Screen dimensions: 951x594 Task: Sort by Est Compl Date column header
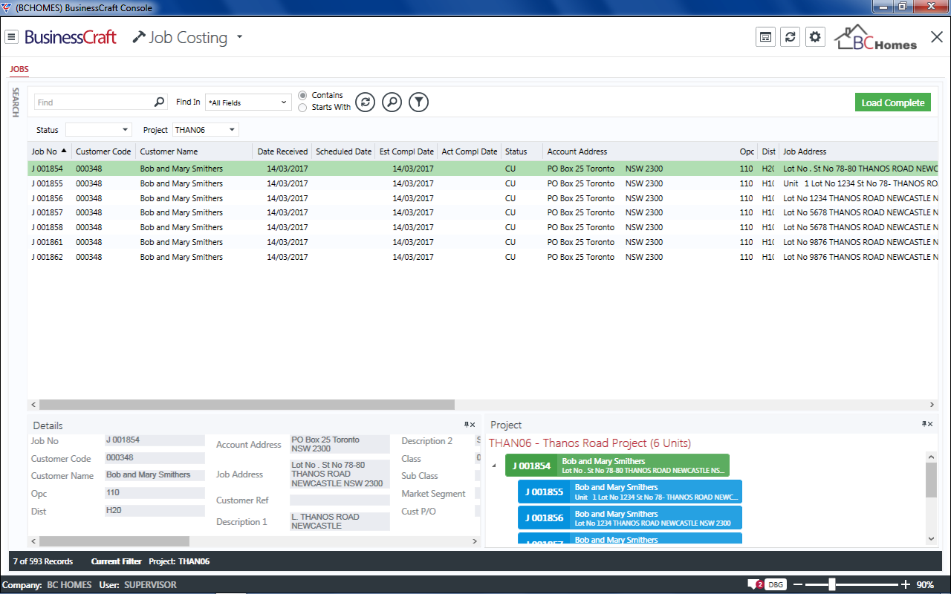406,151
